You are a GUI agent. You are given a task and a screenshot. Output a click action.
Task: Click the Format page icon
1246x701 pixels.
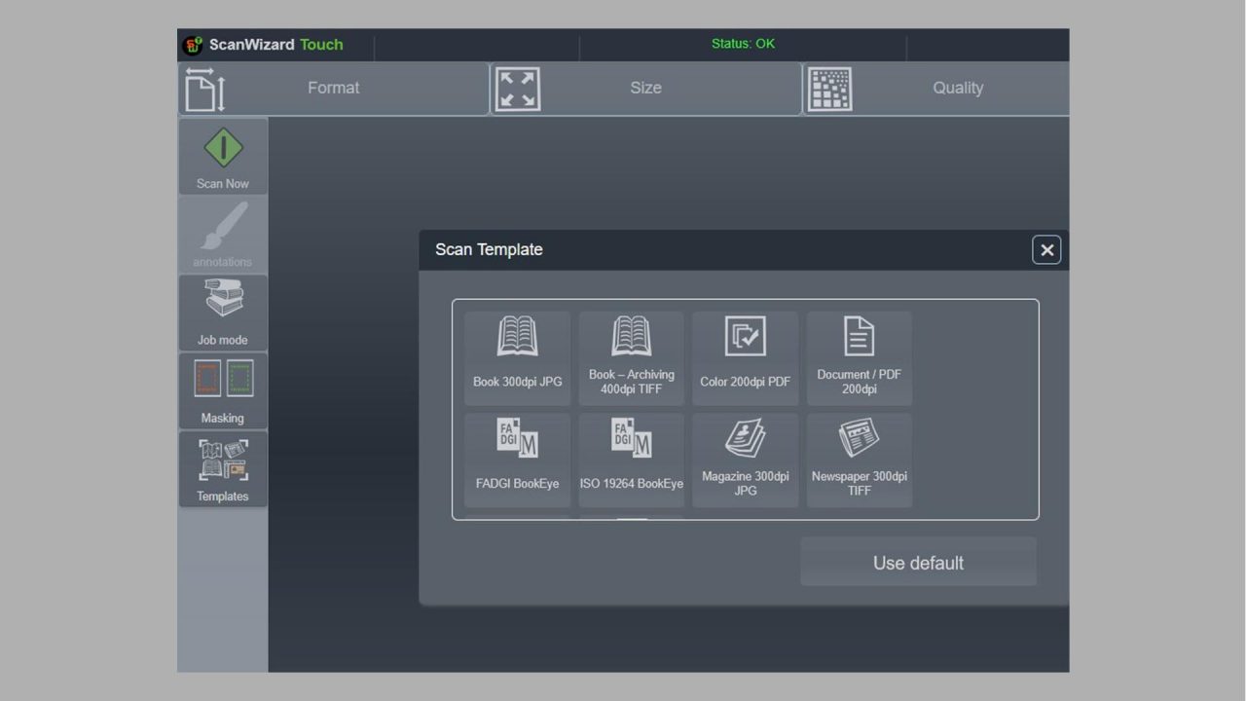204,88
